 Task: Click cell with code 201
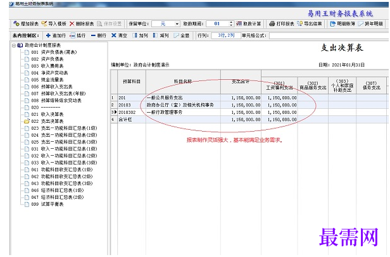coord(132,97)
